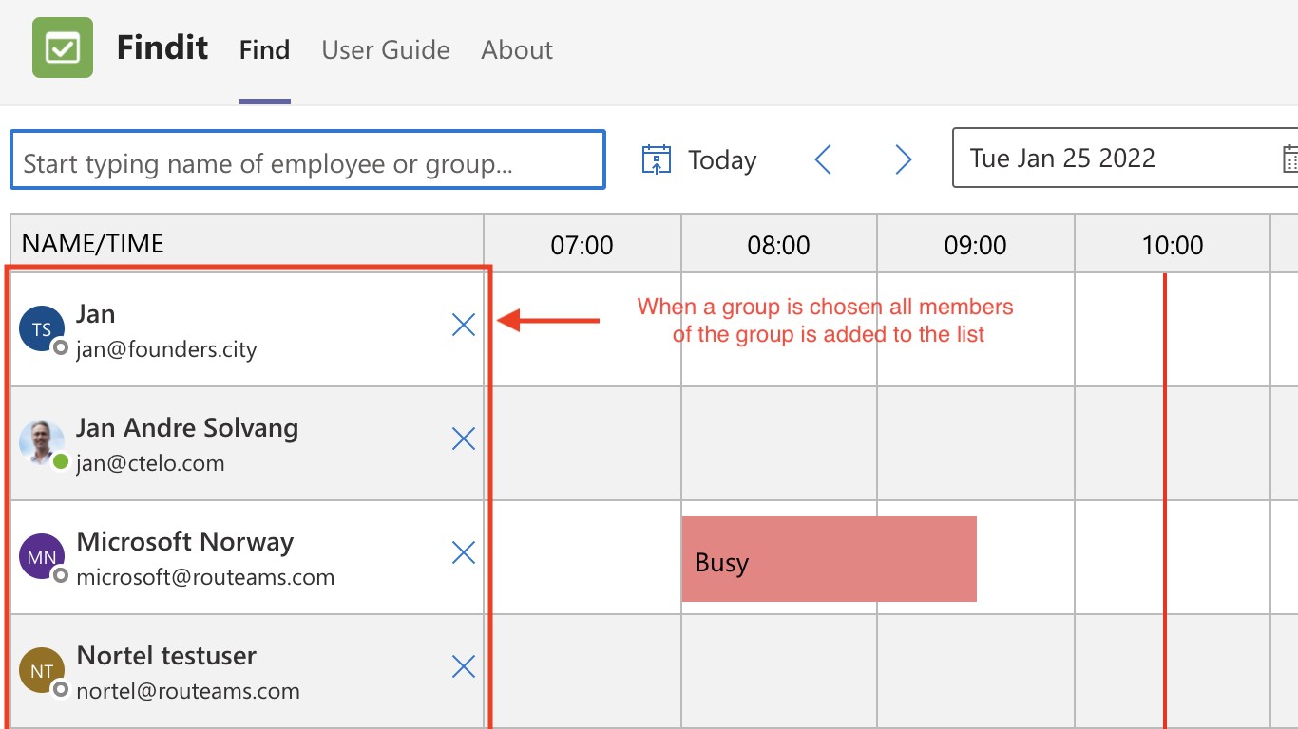The image size is (1298, 729).
Task: Click the Today calendar icon
Action: point(657,159)
